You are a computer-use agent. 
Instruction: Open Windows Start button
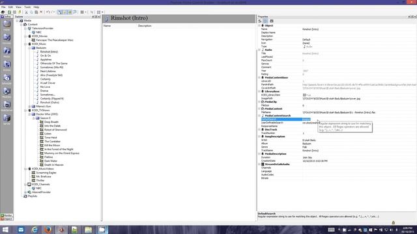pos(5,229)
